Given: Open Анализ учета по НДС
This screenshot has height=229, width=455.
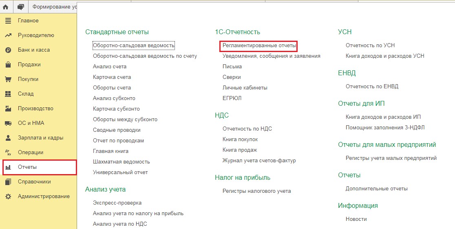Looking at the screenshot, I should tap(120, 224).
